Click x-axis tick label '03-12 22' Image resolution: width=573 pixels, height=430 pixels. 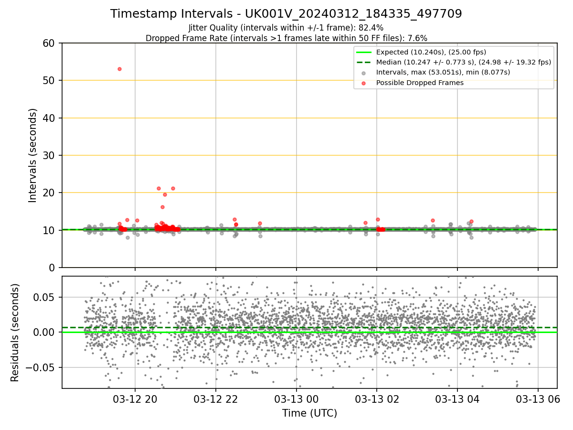216,398
